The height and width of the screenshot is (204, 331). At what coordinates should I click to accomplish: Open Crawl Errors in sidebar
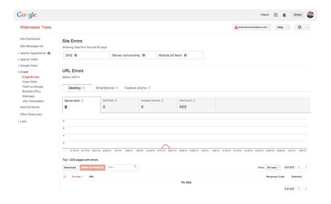click(x=30, y=77)
